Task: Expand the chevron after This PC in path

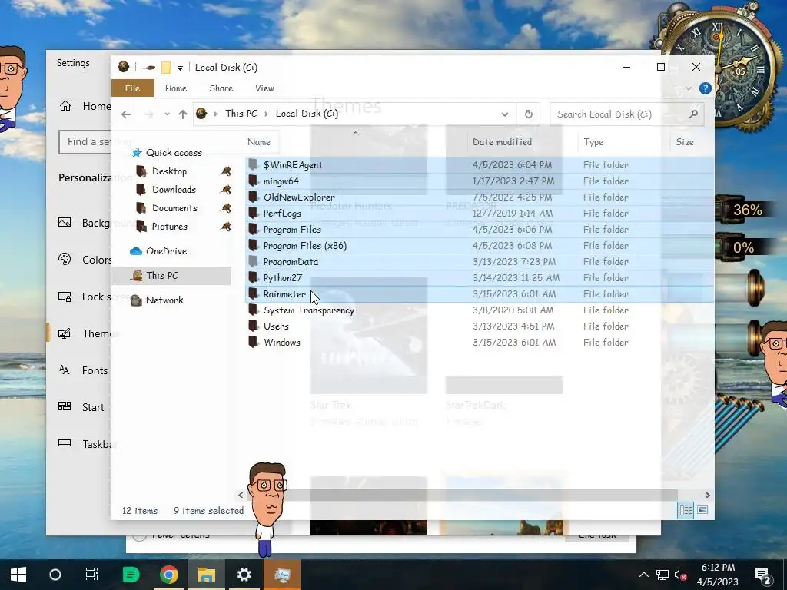Action: point(267,114)
